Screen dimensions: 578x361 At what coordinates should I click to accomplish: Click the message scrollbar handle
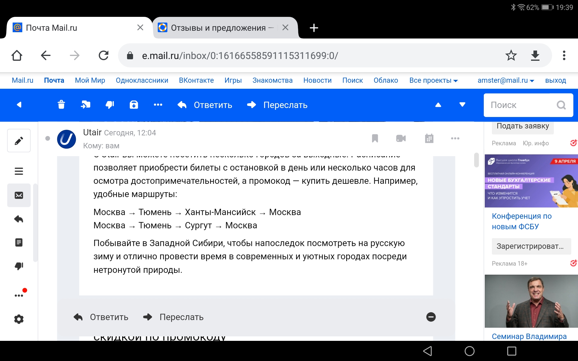(476, 160)
